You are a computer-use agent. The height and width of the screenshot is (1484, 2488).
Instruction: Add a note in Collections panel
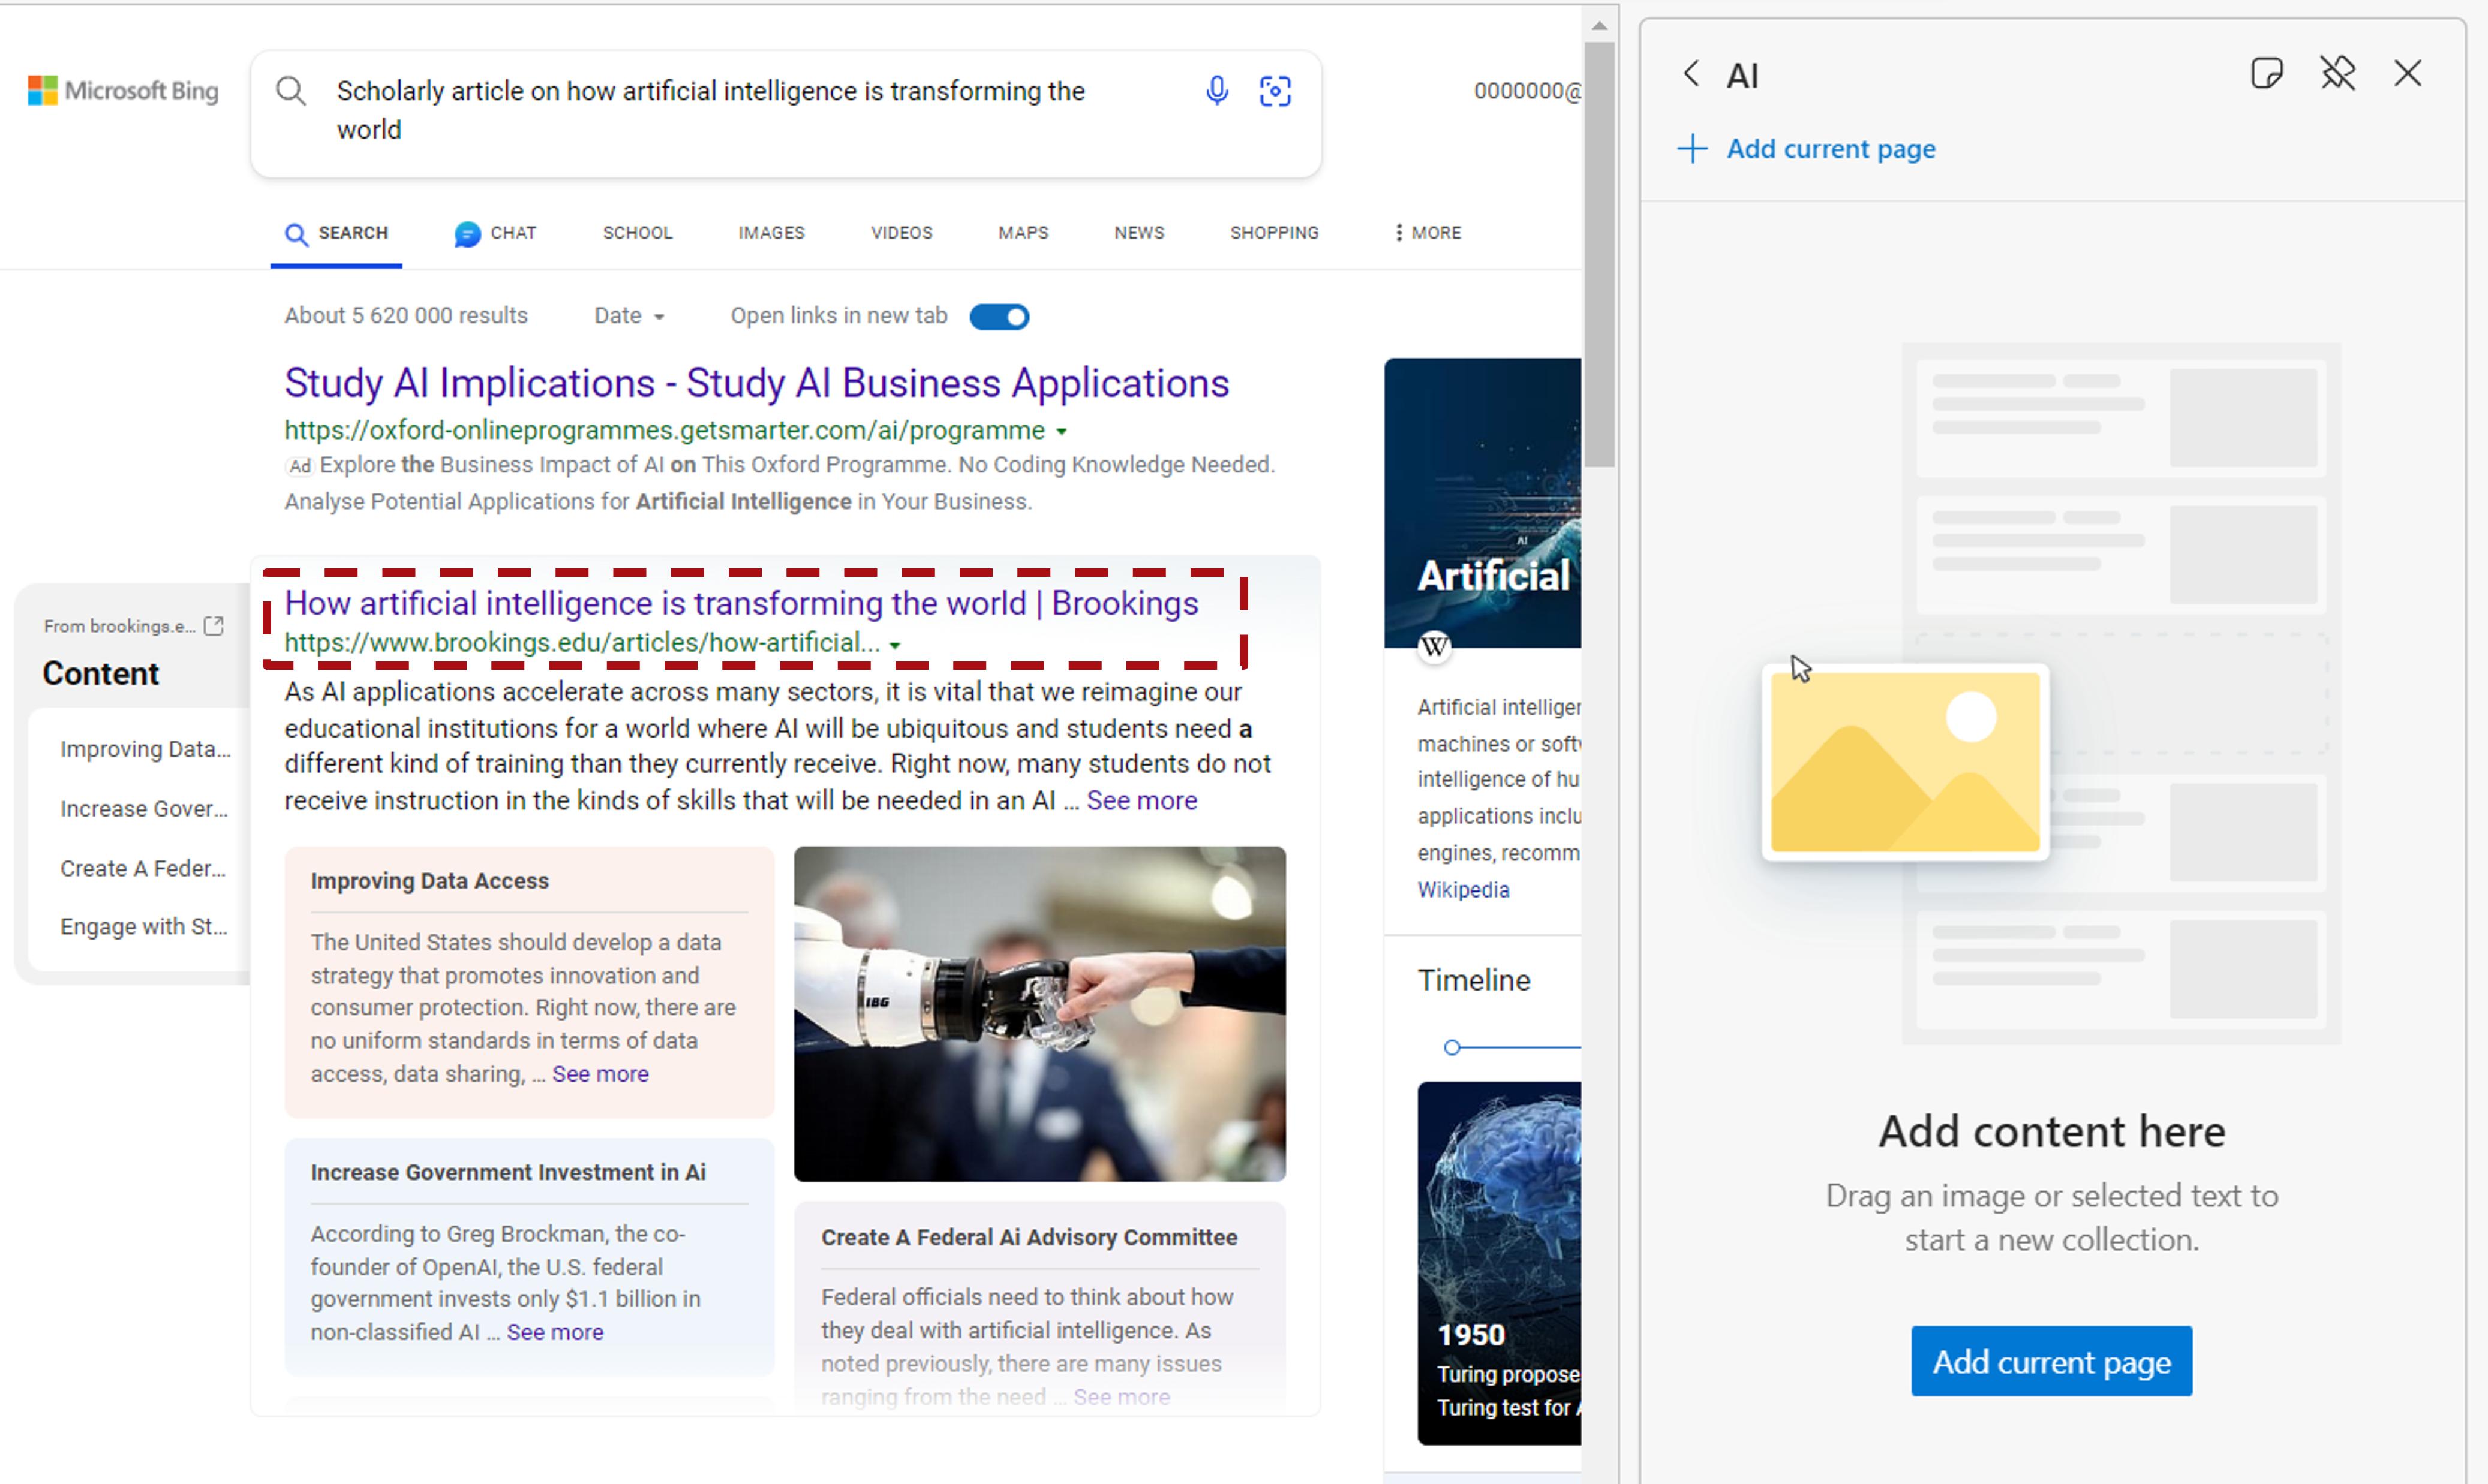pyautogui.click(x=2267, y=73)
